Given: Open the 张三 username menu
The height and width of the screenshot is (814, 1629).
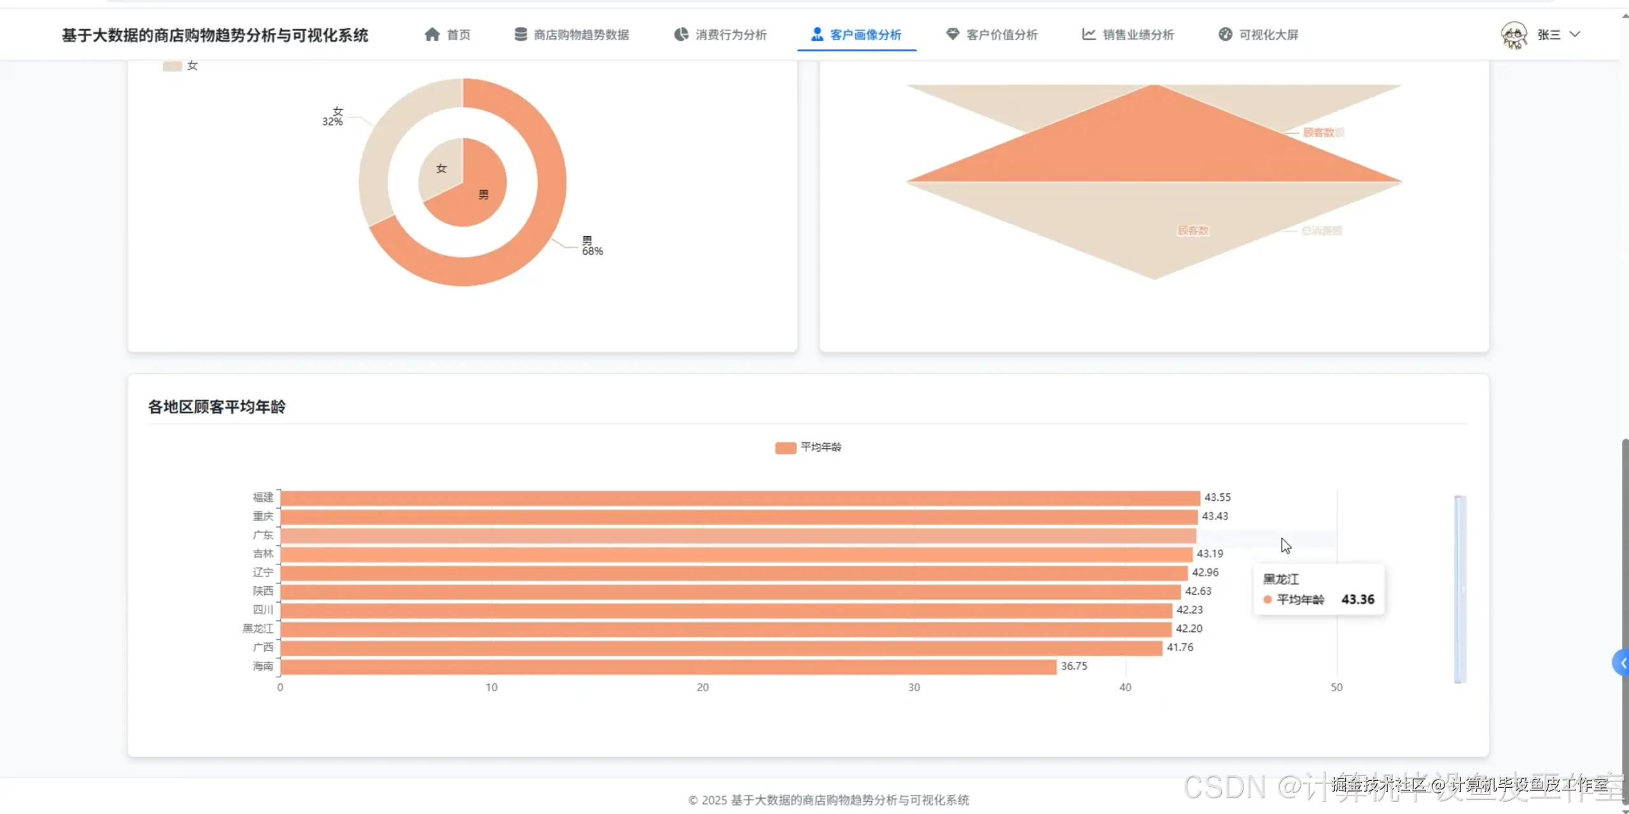Looking at the screenshot, I should click(x=1548, y=35).
